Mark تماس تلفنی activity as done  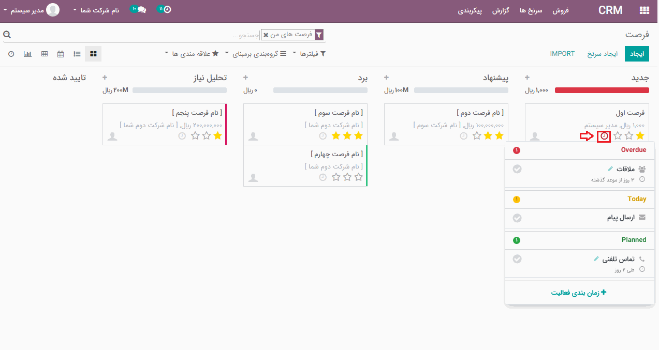coord(517,259)
